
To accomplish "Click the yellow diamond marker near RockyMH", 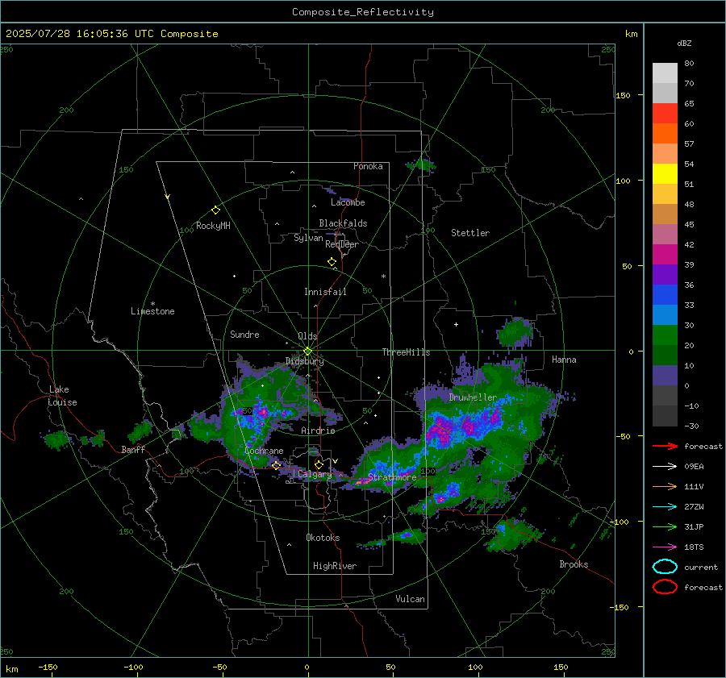I will coord(215,210).
